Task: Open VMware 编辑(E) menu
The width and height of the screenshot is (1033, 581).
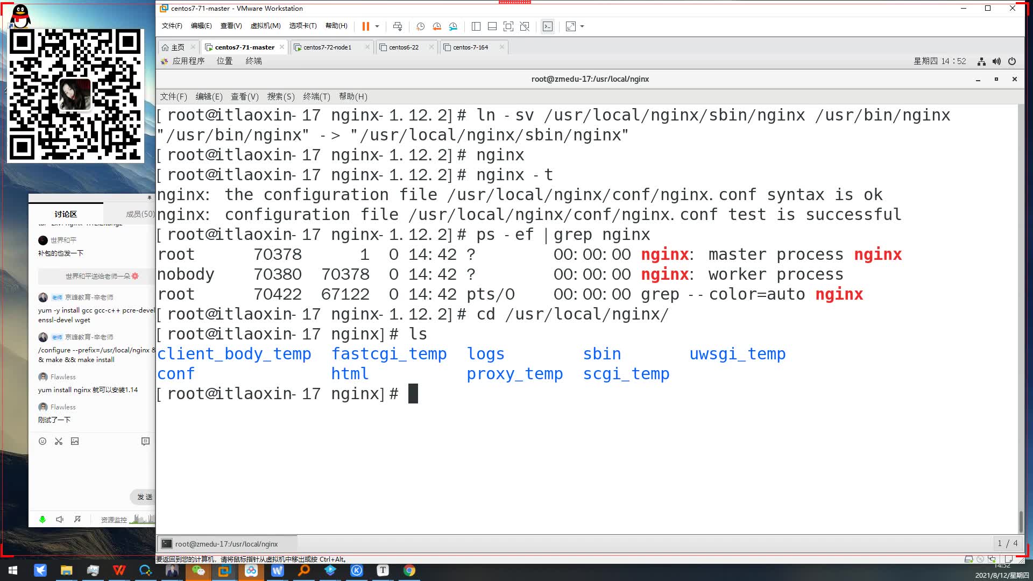Action: coord(201,26)
